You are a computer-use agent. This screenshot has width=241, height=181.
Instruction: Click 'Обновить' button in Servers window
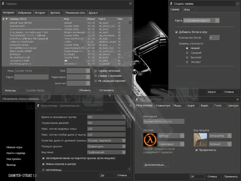87,90
